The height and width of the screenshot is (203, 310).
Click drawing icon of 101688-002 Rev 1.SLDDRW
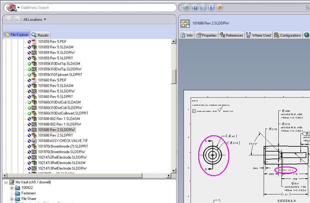[x=34, y=124]
